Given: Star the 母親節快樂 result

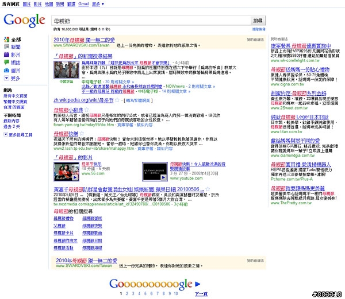Looking at the screenshot, I should (82, 133).
